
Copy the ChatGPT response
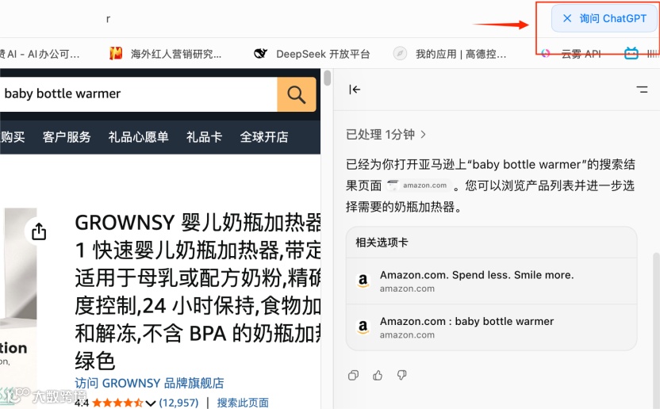tap(354, 375)
